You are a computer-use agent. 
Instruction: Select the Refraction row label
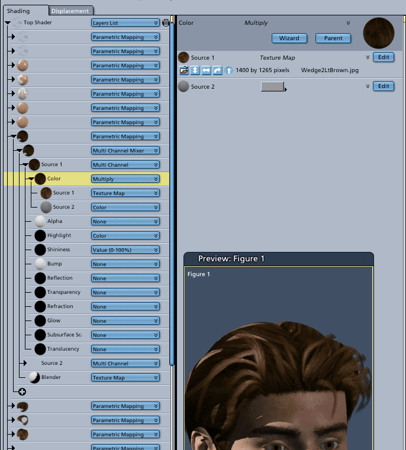point(60,306)
